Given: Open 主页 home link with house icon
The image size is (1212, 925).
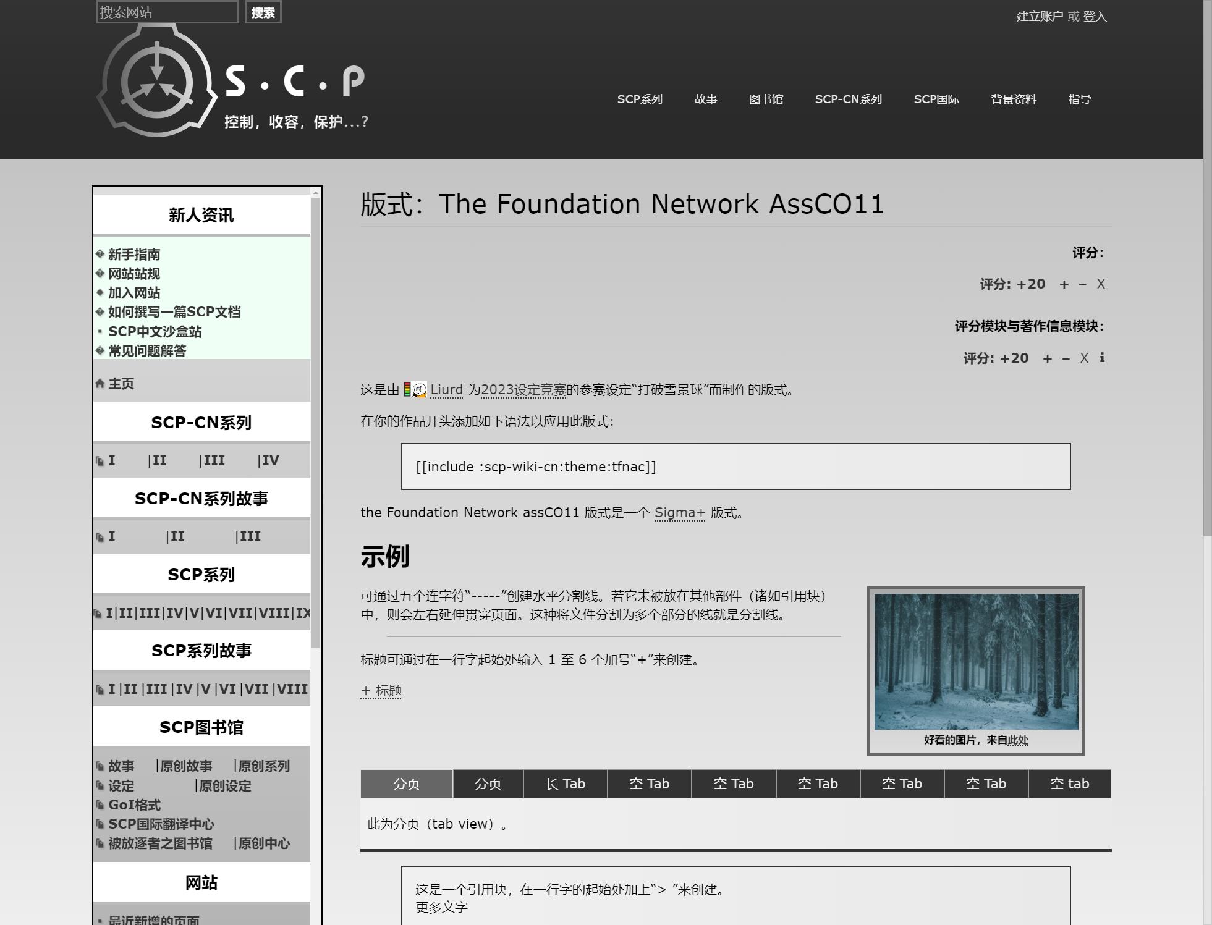Looking at the screenshot, I should [x=121, y=384].
